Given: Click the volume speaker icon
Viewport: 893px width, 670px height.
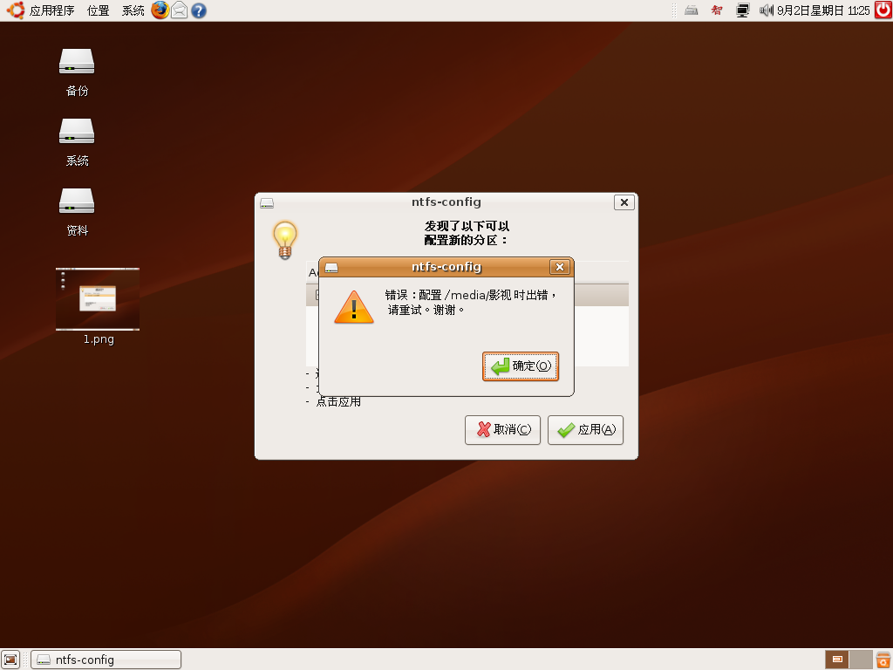Looking at the screenshot, I should 766,10.
